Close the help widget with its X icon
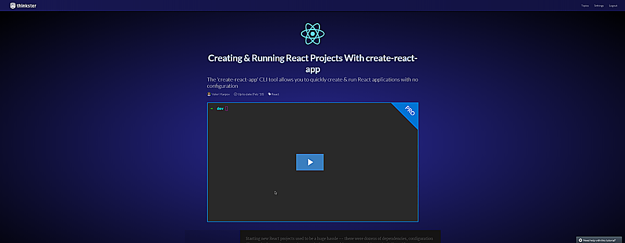The height and width of the screenshot is (243, 625). click(x=580, y=240)
